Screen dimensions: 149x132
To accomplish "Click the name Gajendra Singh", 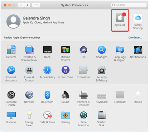I will 36,18.
